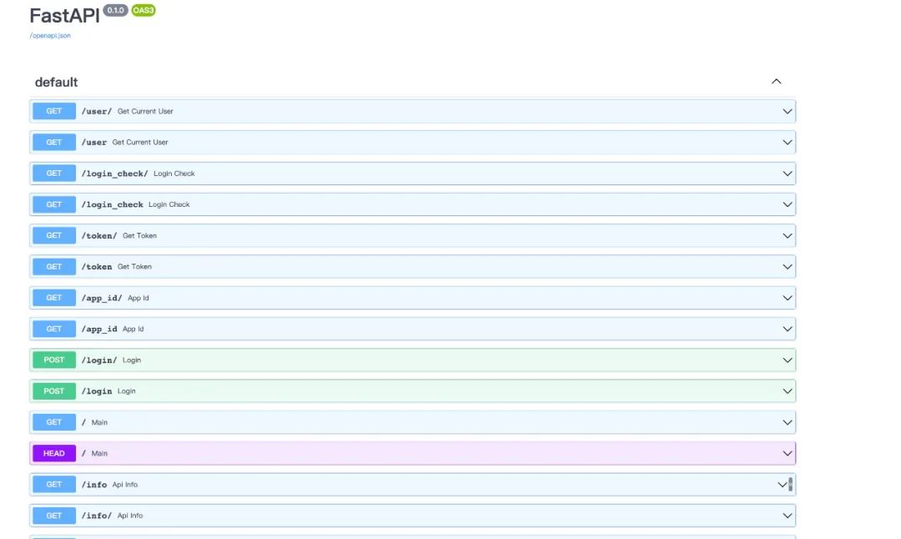Click the FastAPI title
Screen dimensions: 901x539
[64, 16]
